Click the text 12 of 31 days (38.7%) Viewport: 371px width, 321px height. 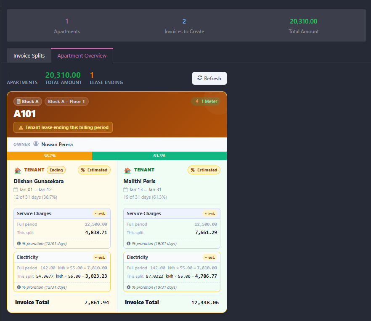pyautogui.click(x=35, y=197)
